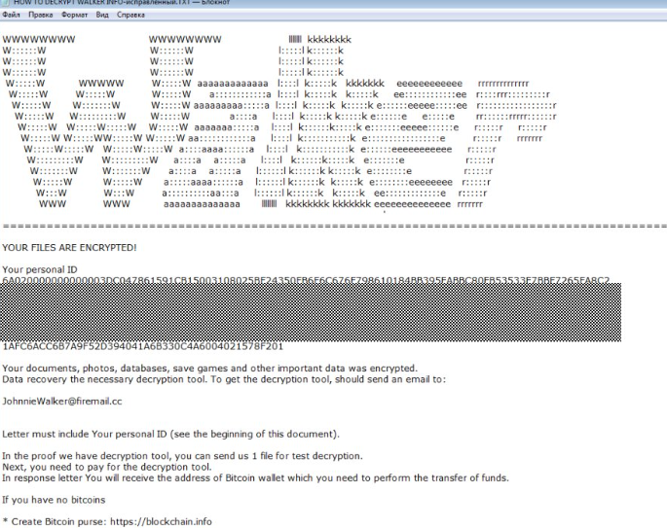Image resolution: width=667 pixels, height=528 pixels.
Task: Click the ID line starting with 1AFC6ACC6B7A9F
Action: (x=142, y=346)
